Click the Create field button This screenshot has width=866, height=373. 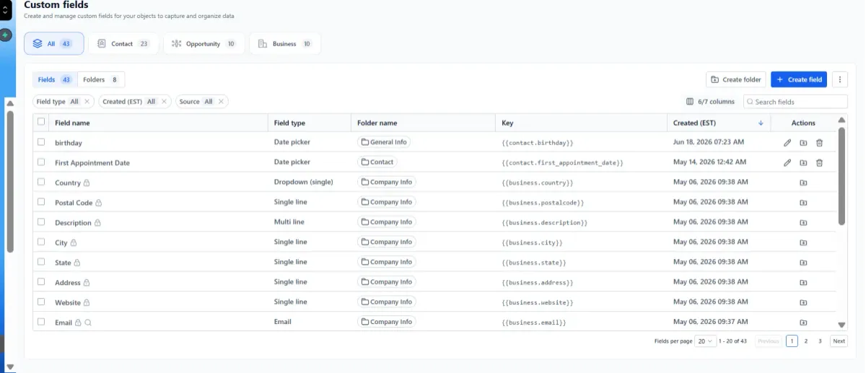(799, 79)
